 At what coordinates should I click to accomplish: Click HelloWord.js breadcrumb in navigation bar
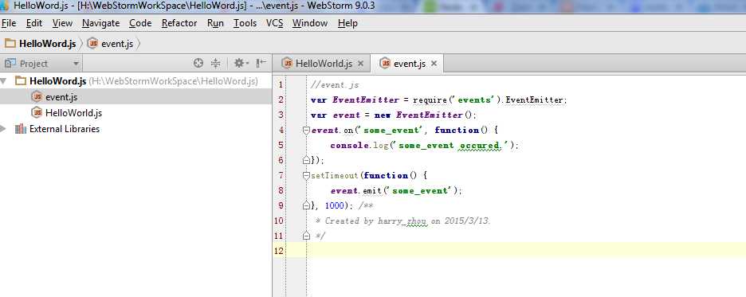pyautogui.click(x=41, y=44)
